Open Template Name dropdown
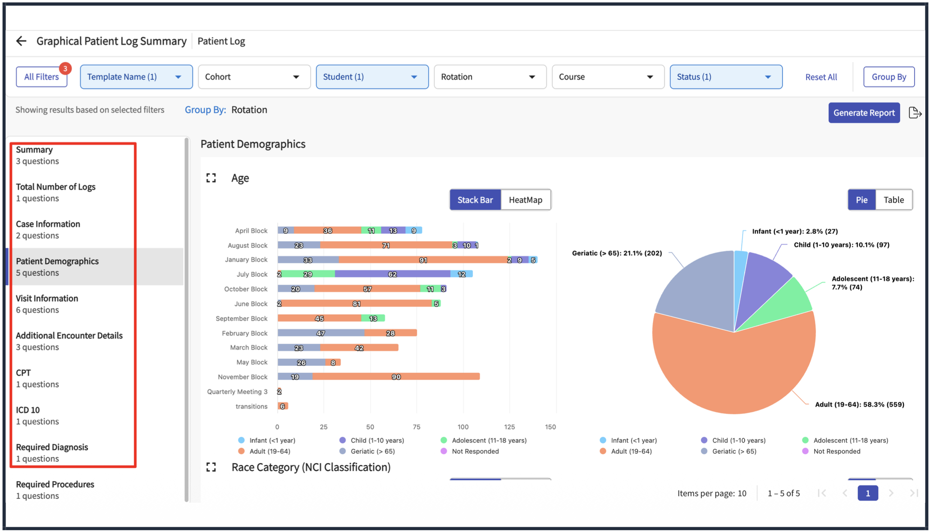 136,77
